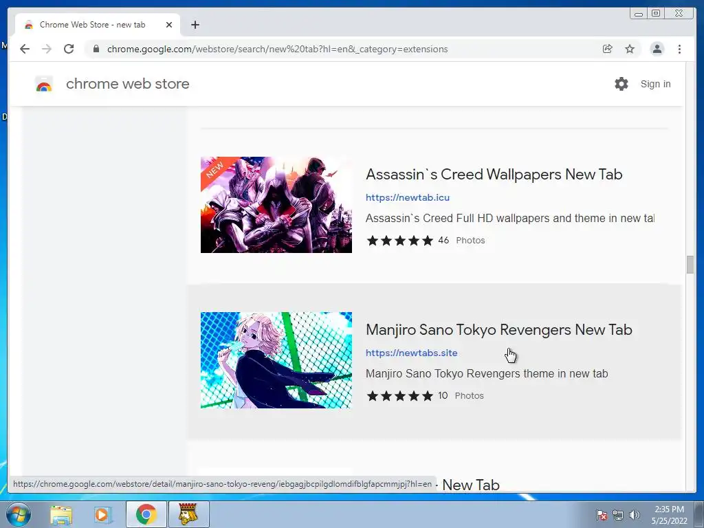Click the address bar URL
Image resolution: width=704 pixels, height=528 pixels.
pos(278,49)
